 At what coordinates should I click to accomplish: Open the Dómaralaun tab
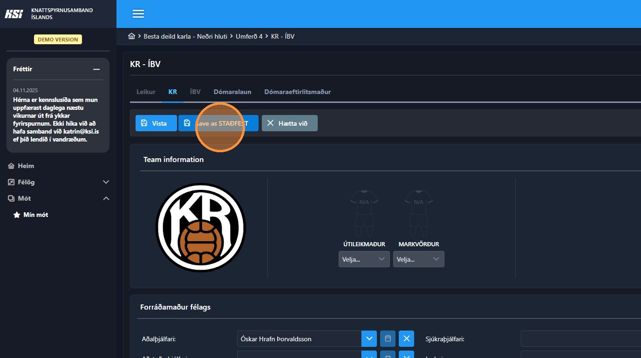click(232, 92)
